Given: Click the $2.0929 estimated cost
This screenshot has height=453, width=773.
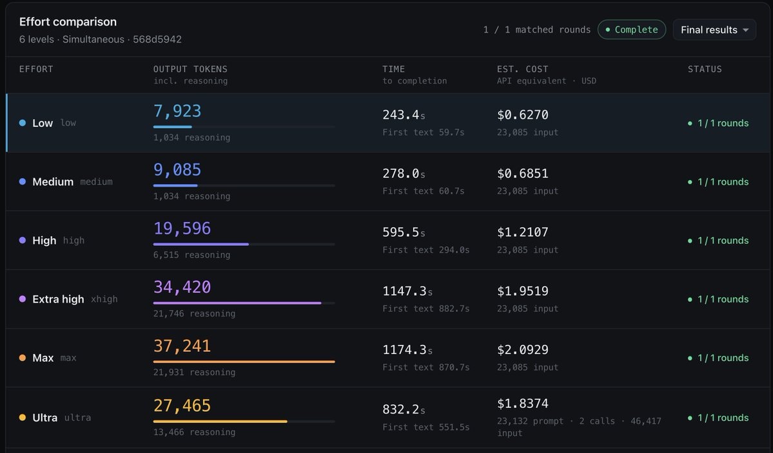Looking at the screenshot, I should click(x=523, y=349).
